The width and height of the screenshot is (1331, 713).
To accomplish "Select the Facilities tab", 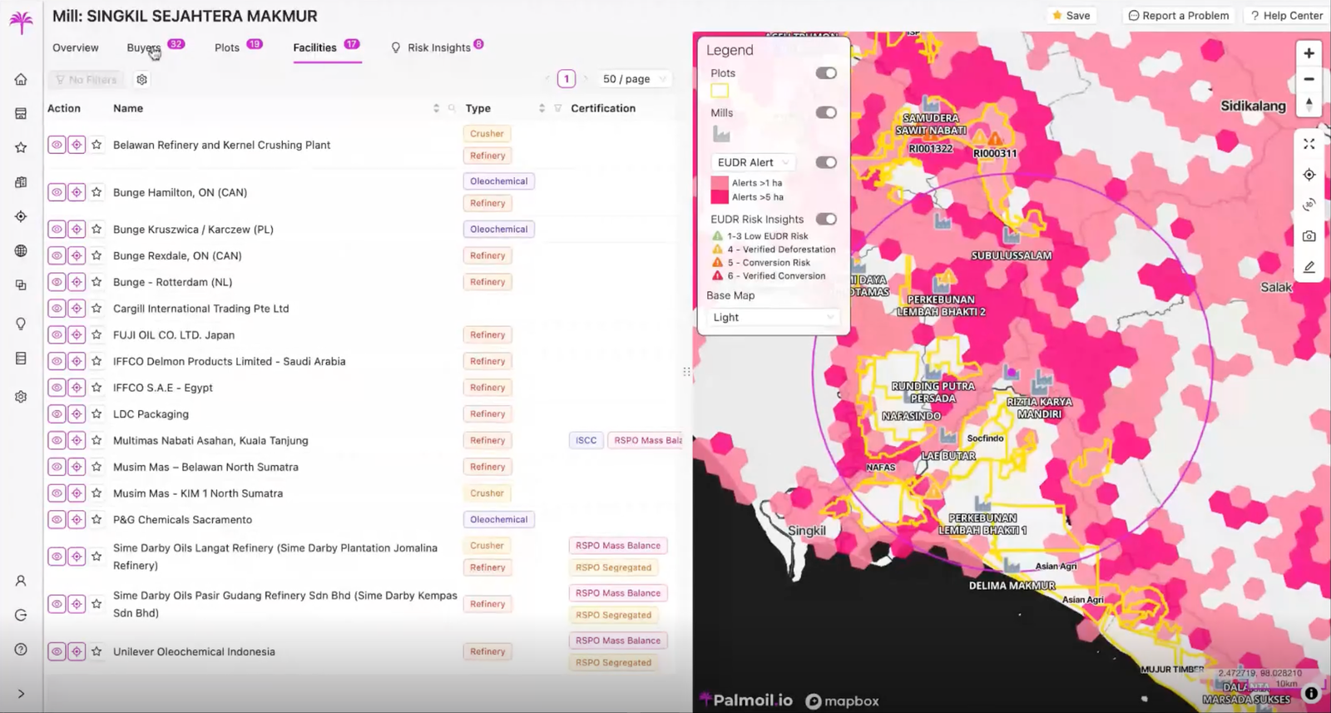I will tap(314, 47).
